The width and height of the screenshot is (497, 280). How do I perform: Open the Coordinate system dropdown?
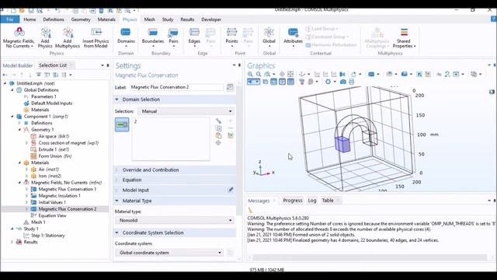[x=169, y=252]
